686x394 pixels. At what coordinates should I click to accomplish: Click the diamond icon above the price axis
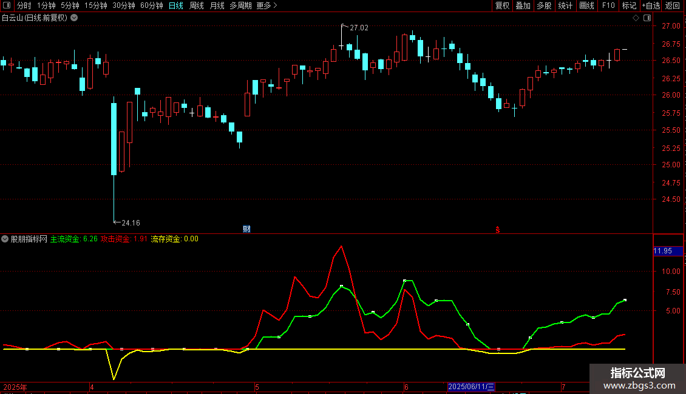[x=636, y=18]
